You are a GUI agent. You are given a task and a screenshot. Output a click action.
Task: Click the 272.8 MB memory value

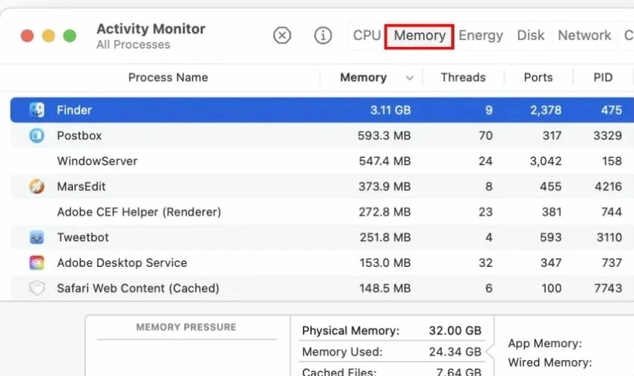click(384, 211)
